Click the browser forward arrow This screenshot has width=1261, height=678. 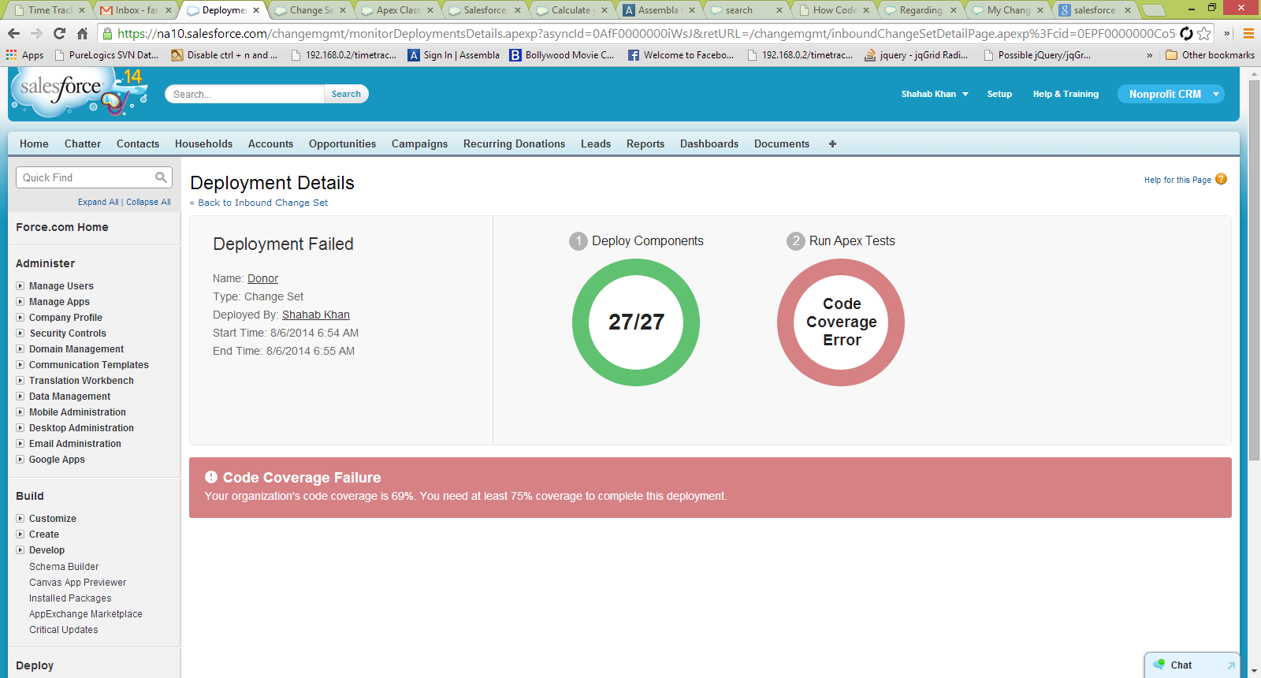click(x=36, y=33)
